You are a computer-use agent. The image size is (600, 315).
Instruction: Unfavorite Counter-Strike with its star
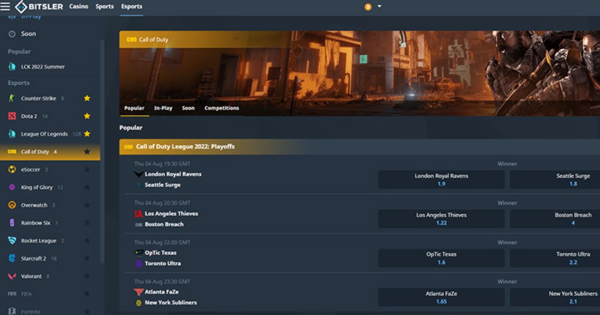87,98
